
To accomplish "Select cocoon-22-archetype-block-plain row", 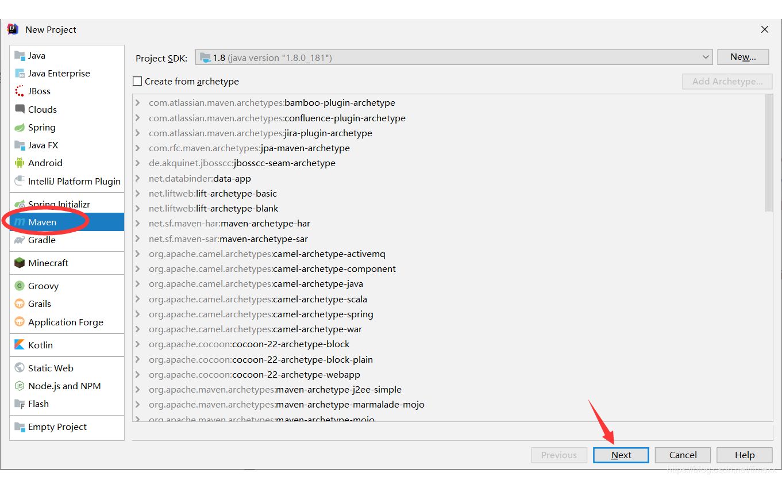I will (449, 359).
